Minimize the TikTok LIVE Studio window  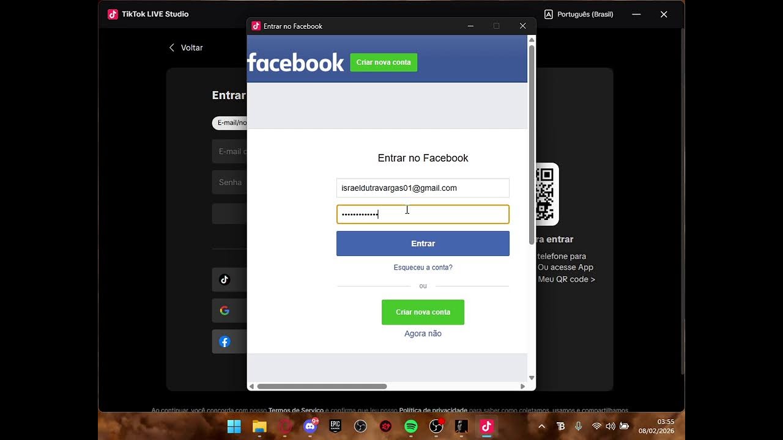[x=637, y=14]
